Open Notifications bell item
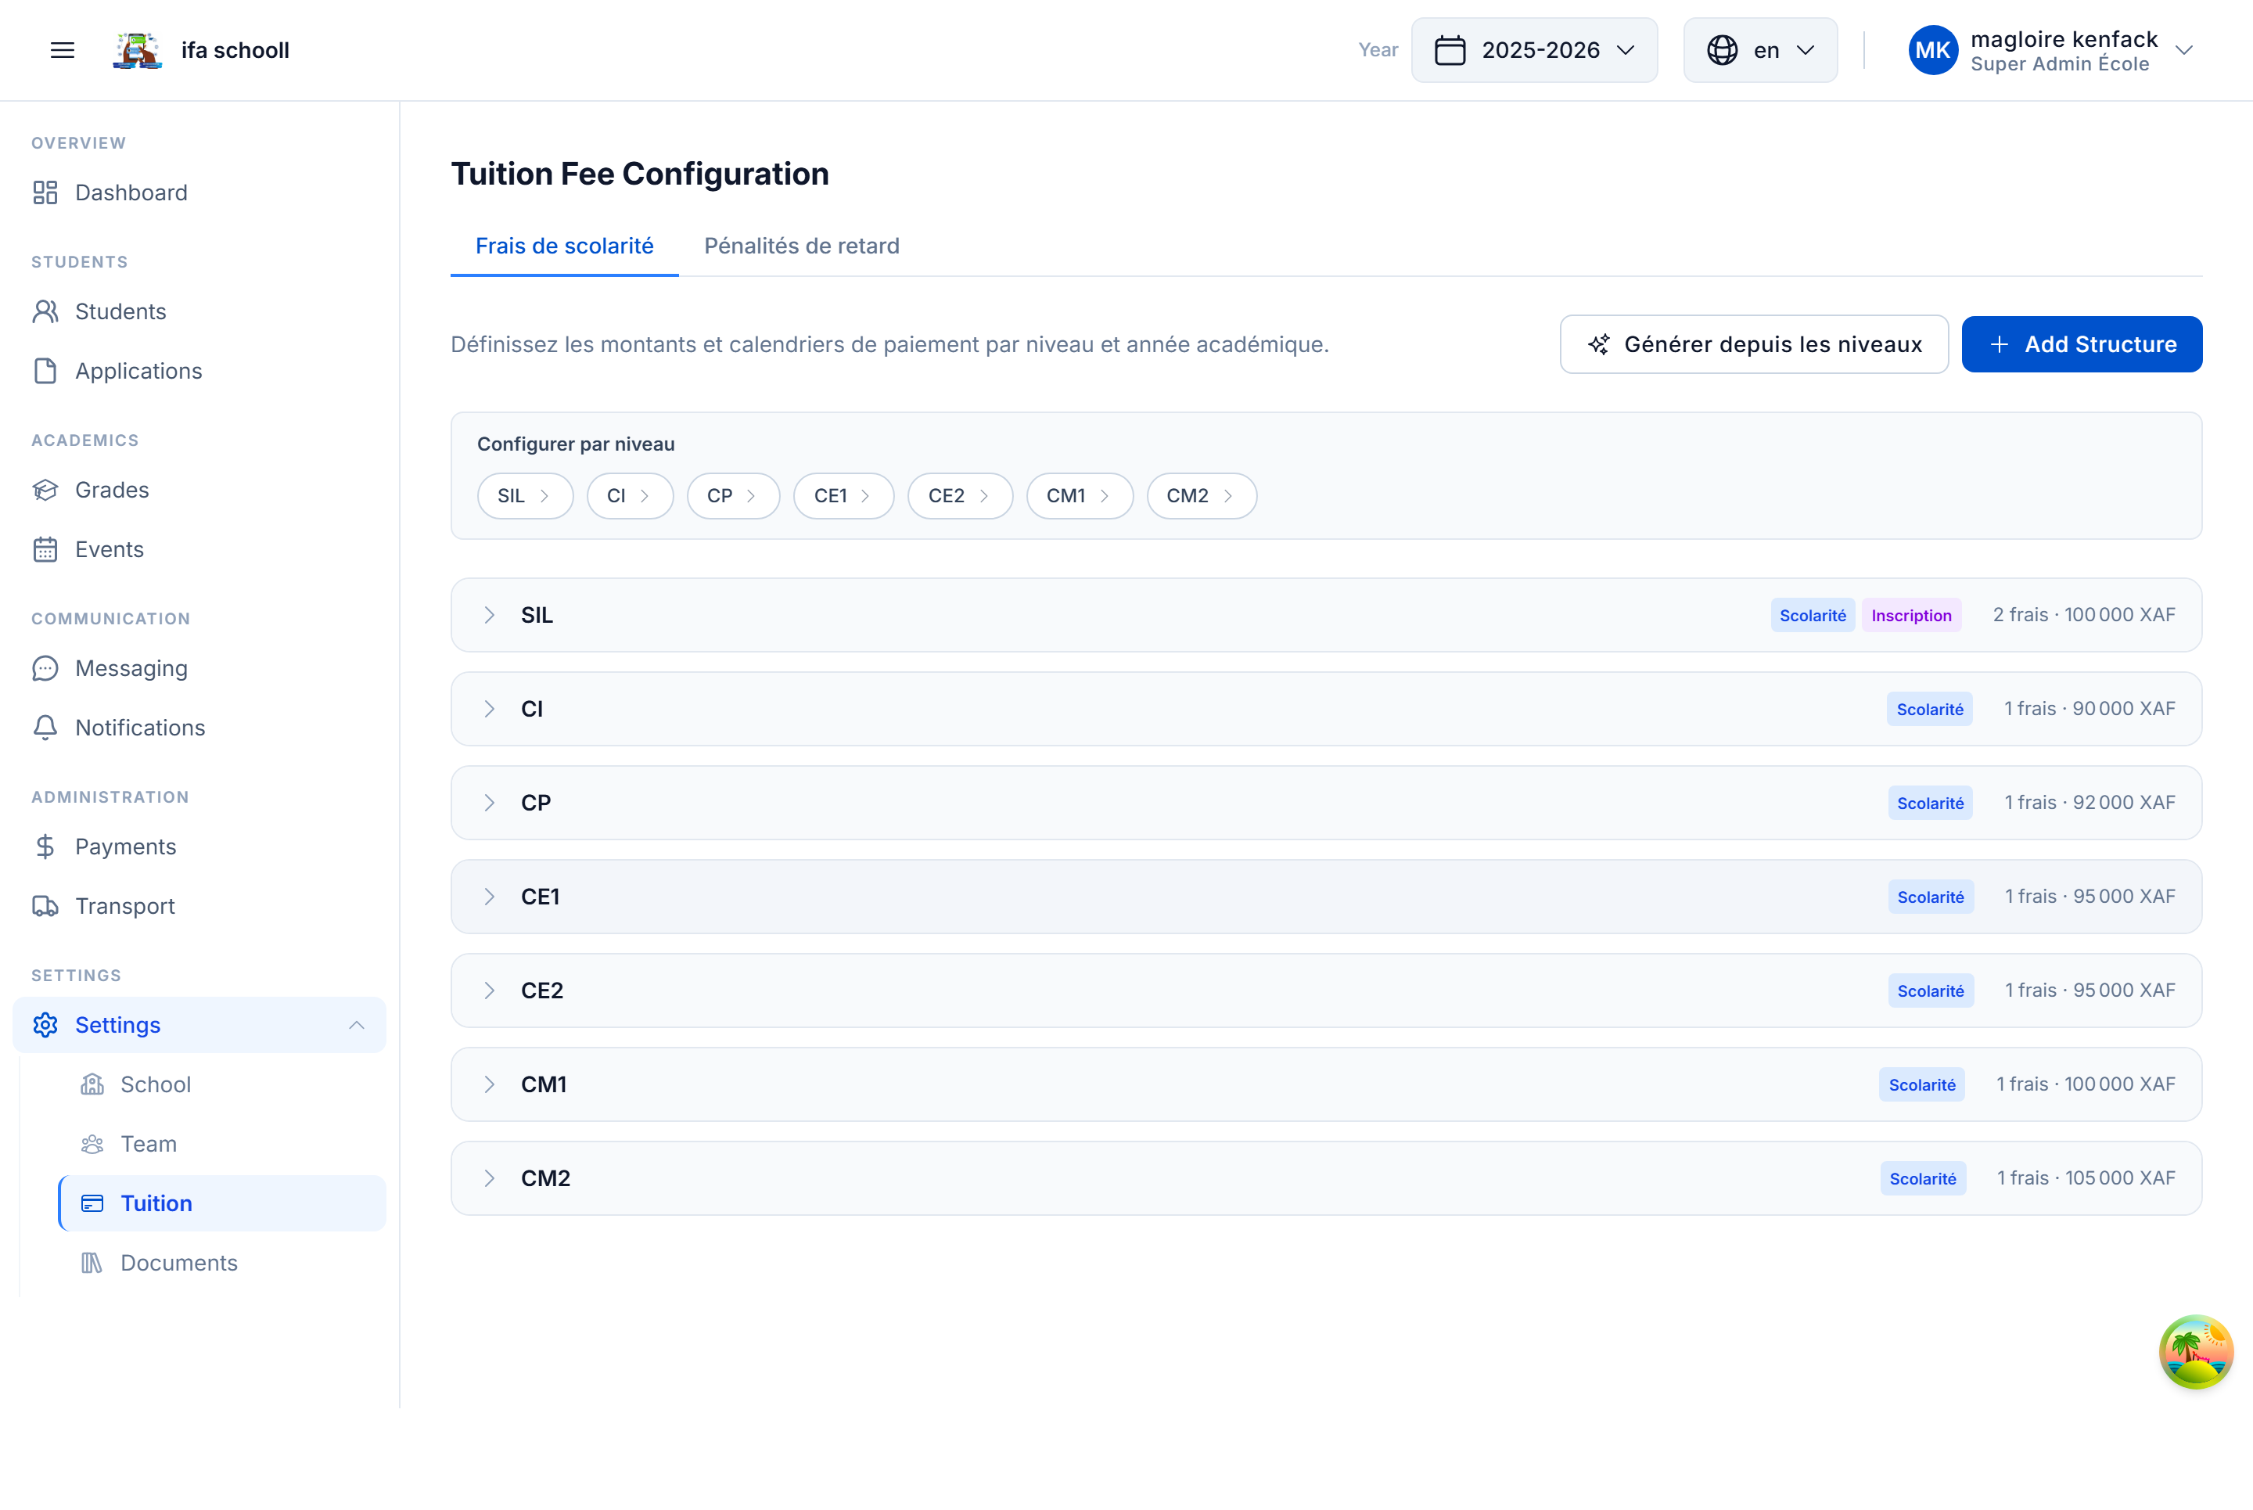The width and height of the screenshot is (2253, 1510). pyautogui.click(x=139, y=728)
